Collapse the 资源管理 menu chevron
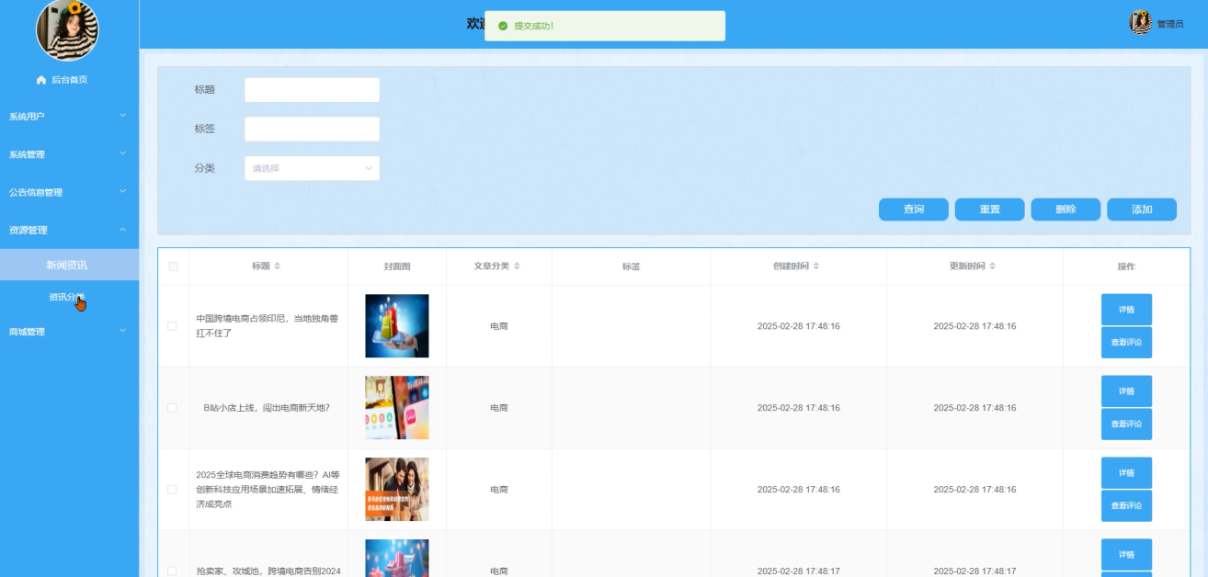 pyautogui.click(x=123, y=230)
